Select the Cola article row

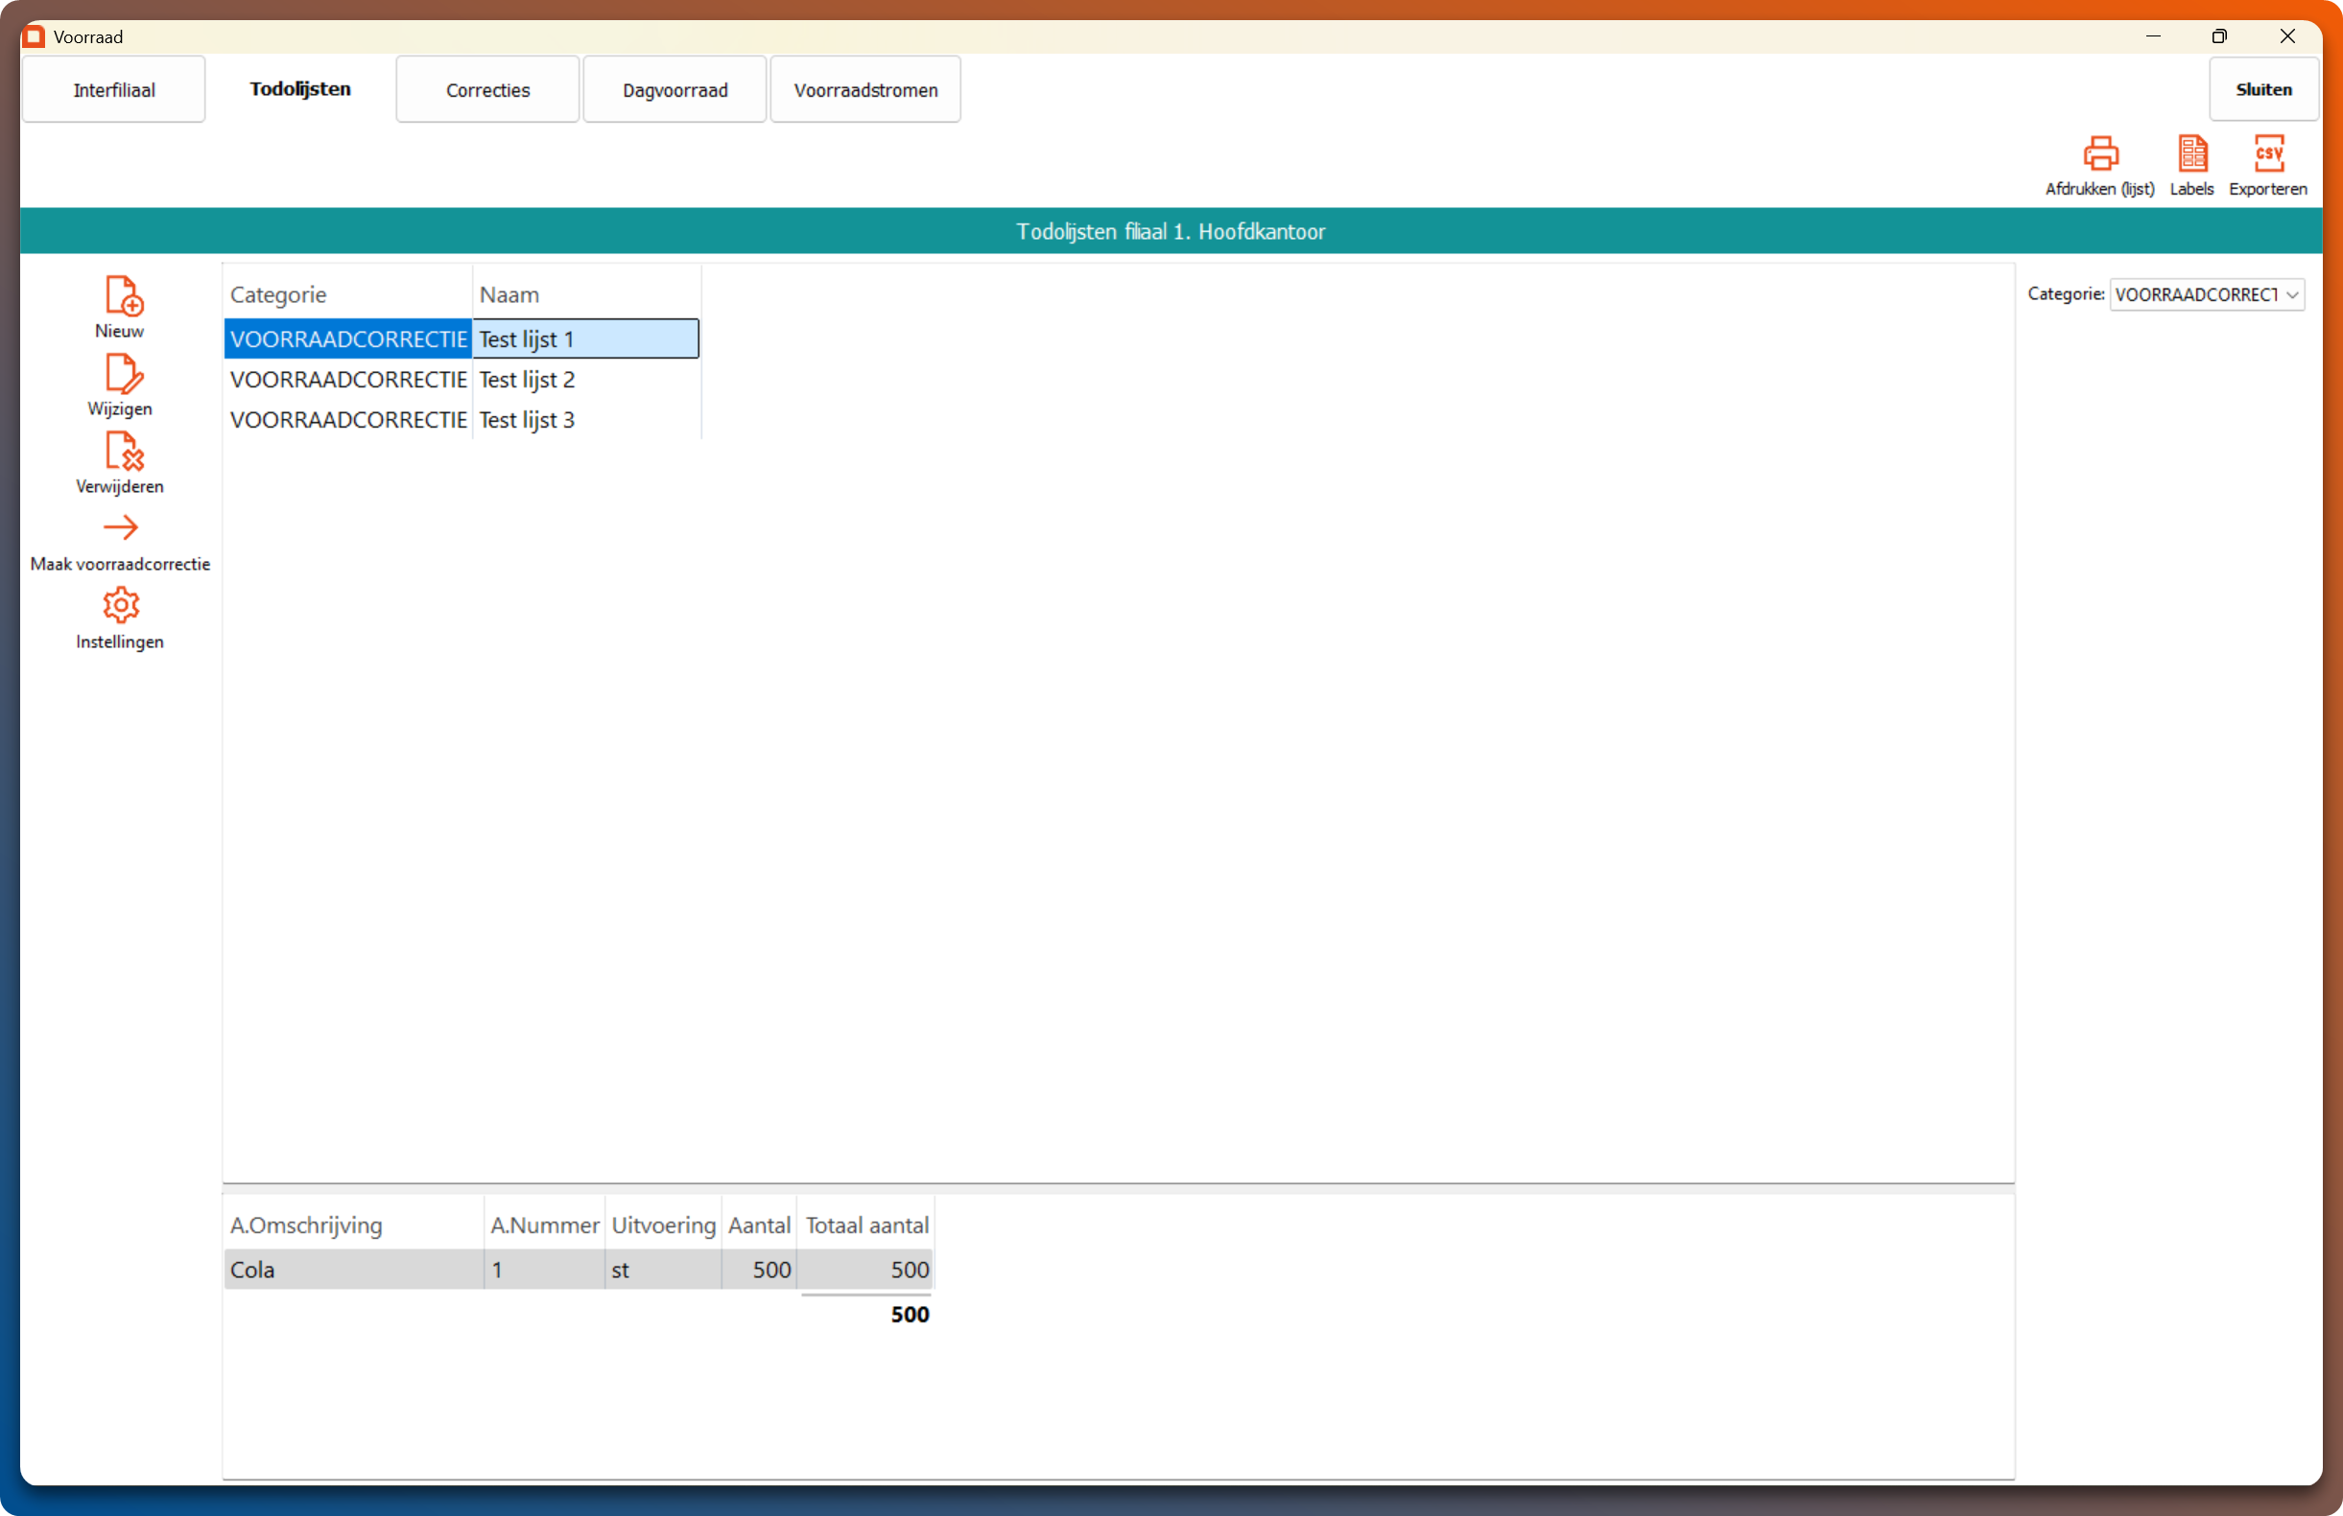[352, 1271]
